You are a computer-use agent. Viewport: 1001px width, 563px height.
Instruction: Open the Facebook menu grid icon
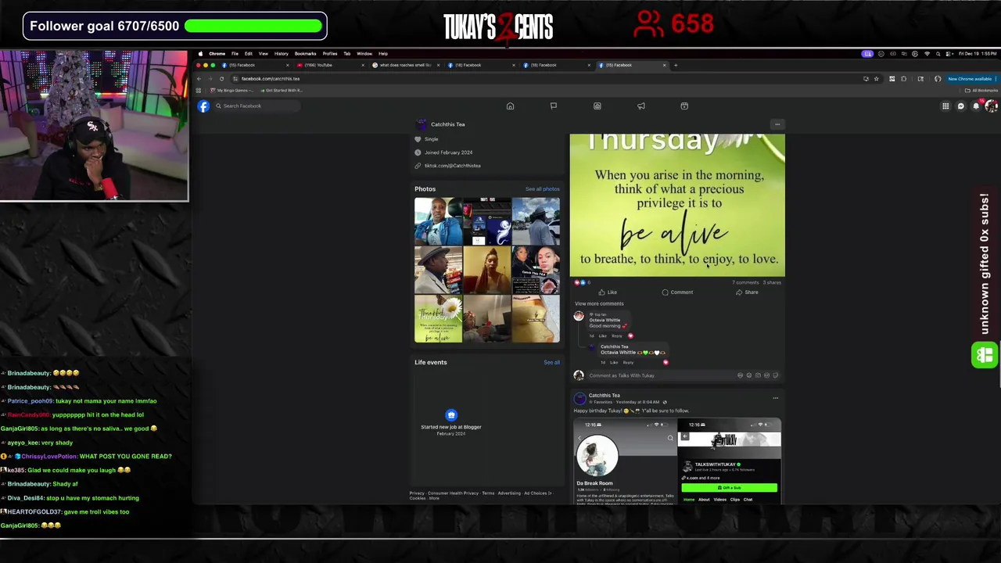[x=945, y=106]
